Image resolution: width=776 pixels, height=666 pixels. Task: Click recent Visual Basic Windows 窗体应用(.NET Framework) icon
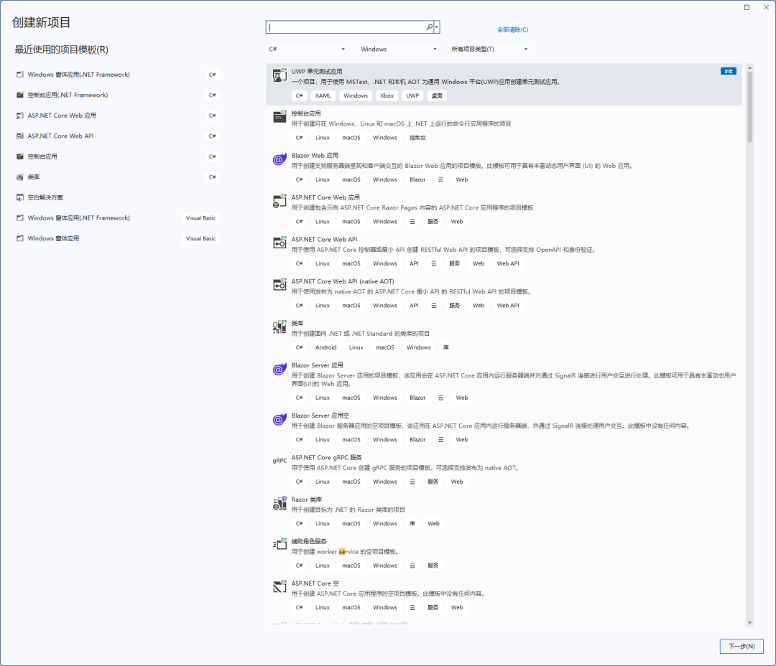click(20, 218)
